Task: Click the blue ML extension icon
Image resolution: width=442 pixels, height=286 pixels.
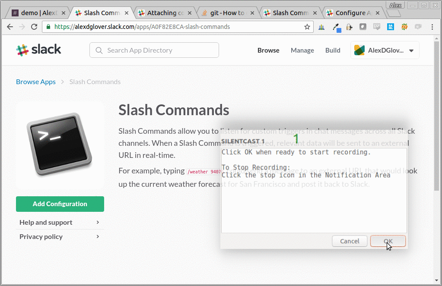Action: 391,27
